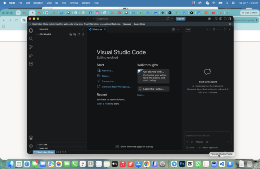Create a new folder in LEGENDARIA
Viewport: 260px width, 169px height.
[75, 34]
